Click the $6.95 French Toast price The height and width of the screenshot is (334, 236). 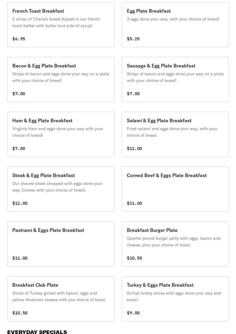tap(19, 39)
